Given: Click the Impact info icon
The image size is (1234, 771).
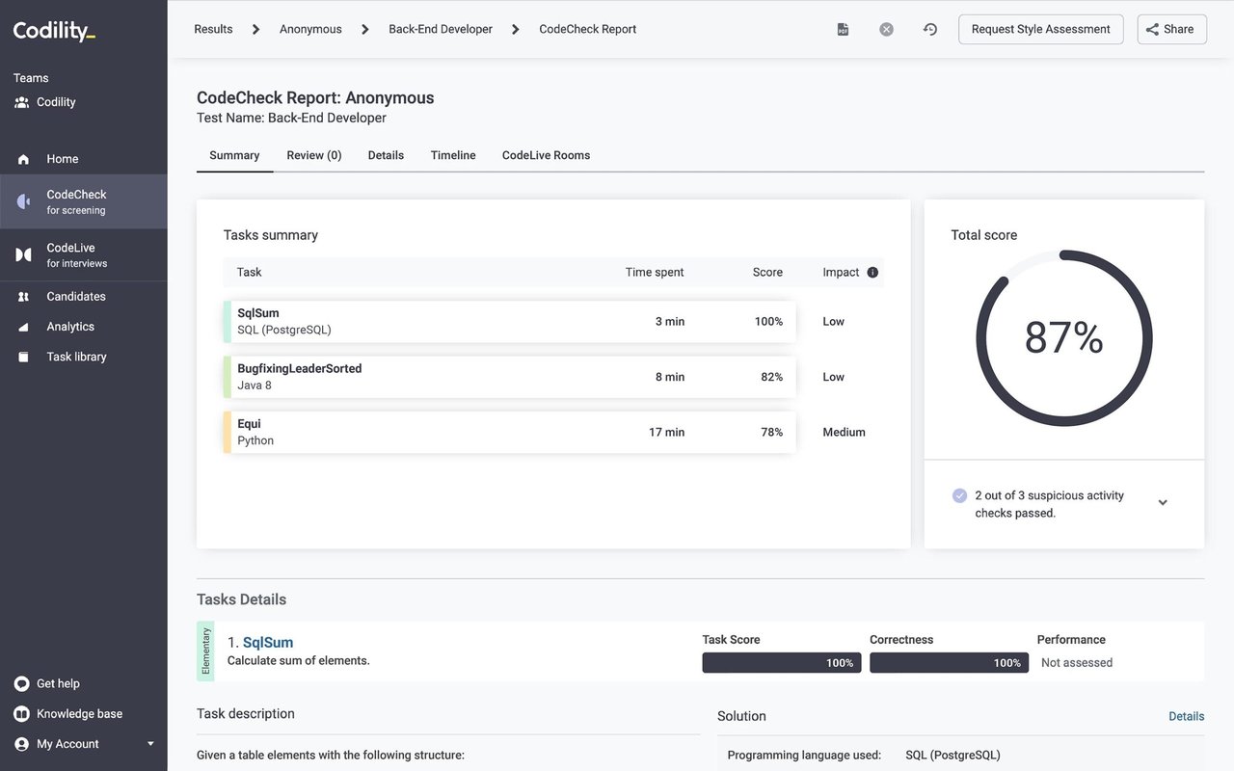Looking at the screenshot, I should click(872, 273).
